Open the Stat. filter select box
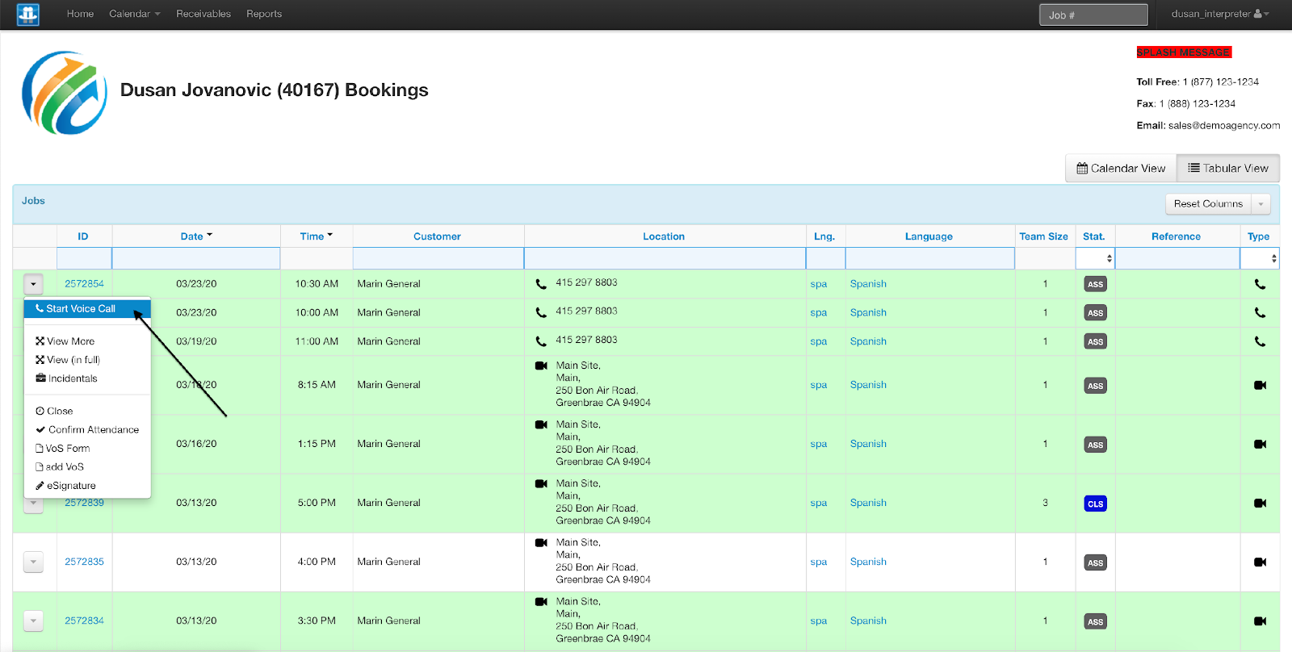The width and height of the screenshot is (1292, 652). pos(1095,258)
